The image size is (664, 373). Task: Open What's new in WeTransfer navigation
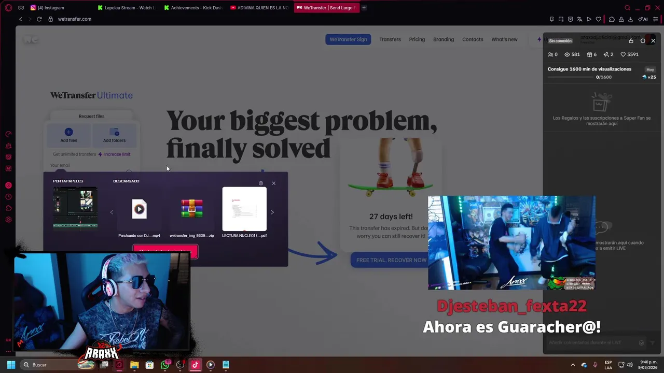click(504, 39)
